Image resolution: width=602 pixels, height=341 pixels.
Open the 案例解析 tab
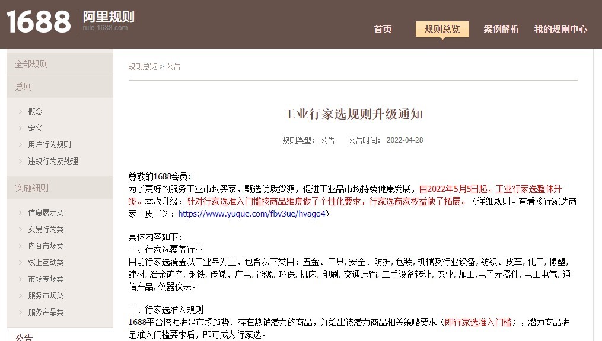(501, 29)
